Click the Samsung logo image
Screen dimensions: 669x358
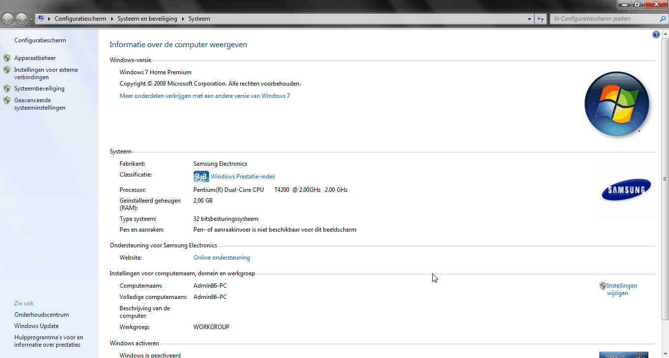[x=626, y=189]
